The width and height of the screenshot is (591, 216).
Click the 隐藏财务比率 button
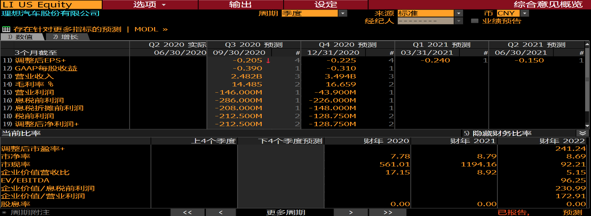[502, 133]
